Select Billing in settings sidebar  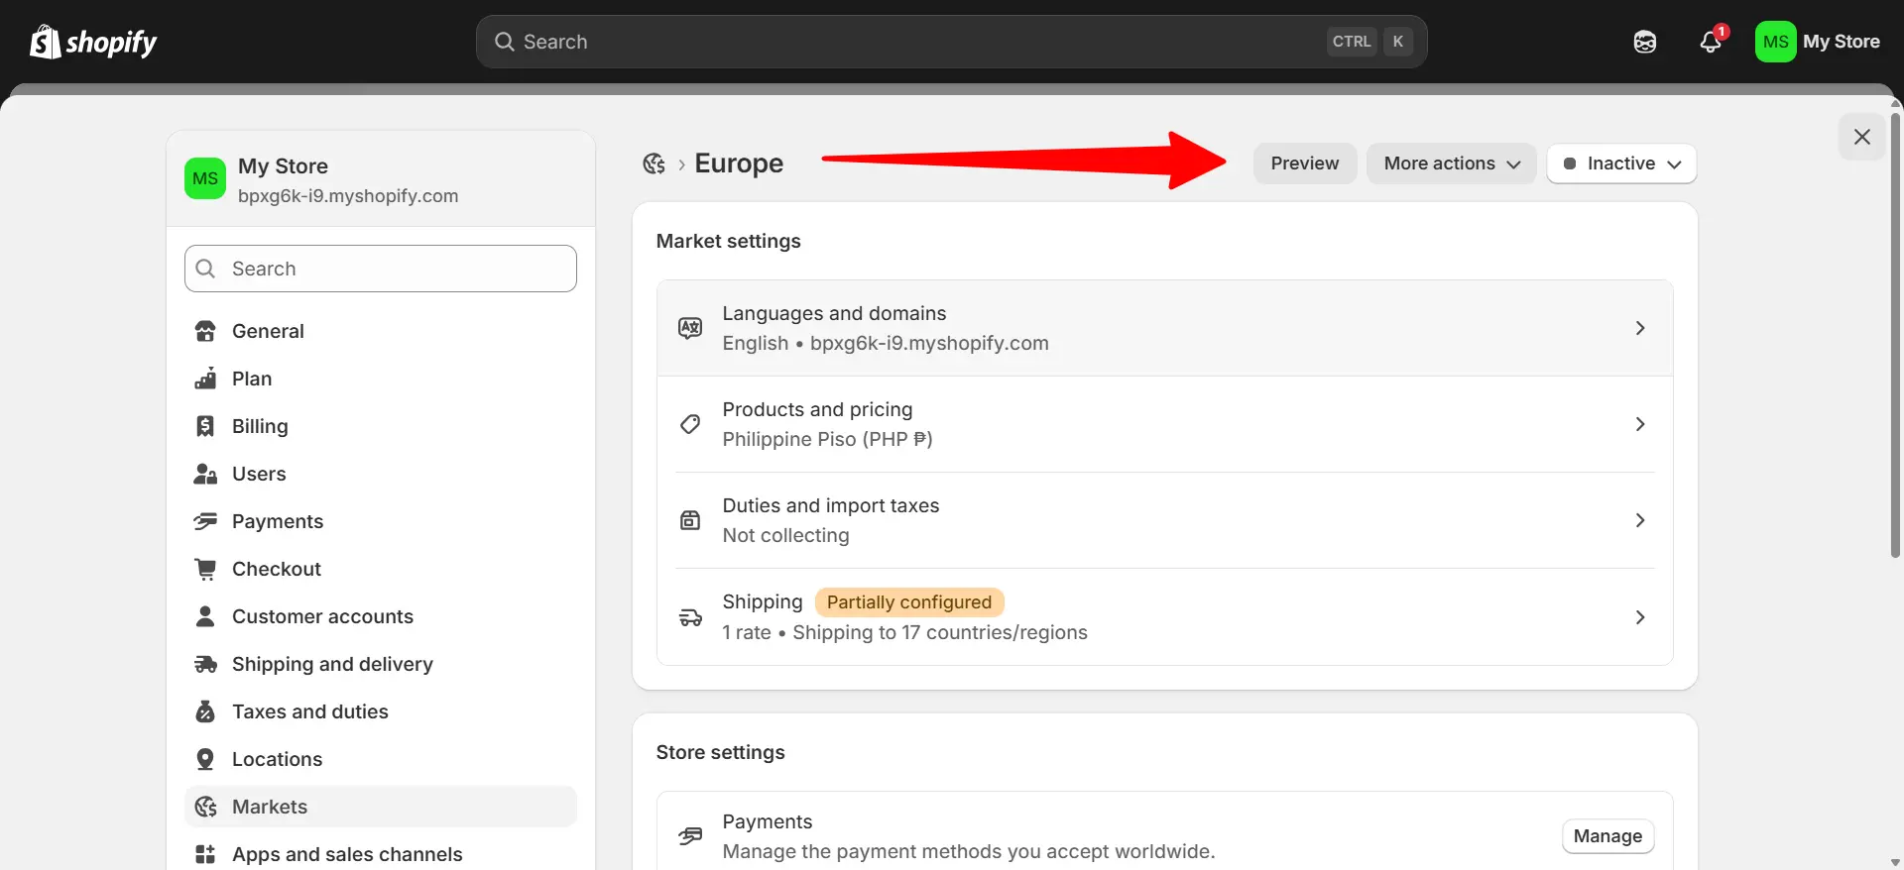(381, 426)
